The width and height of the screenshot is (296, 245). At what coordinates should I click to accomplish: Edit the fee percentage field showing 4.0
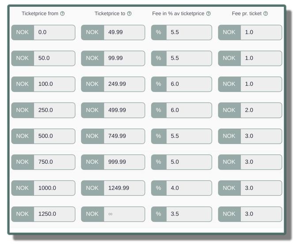pyautogui.click(x=190, y=188)
